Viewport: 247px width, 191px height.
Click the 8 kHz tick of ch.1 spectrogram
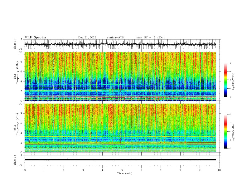click(x=22, y=62)
